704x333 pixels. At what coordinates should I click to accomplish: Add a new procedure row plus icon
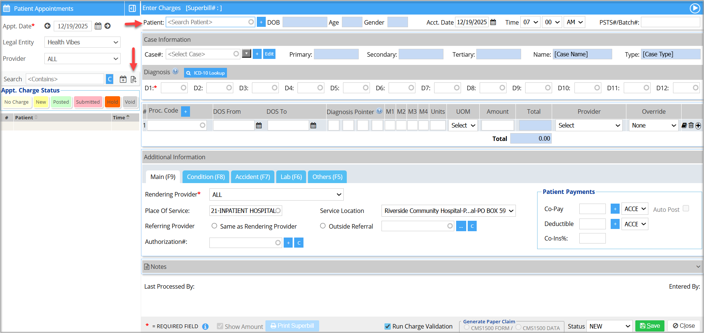[698, 126]
